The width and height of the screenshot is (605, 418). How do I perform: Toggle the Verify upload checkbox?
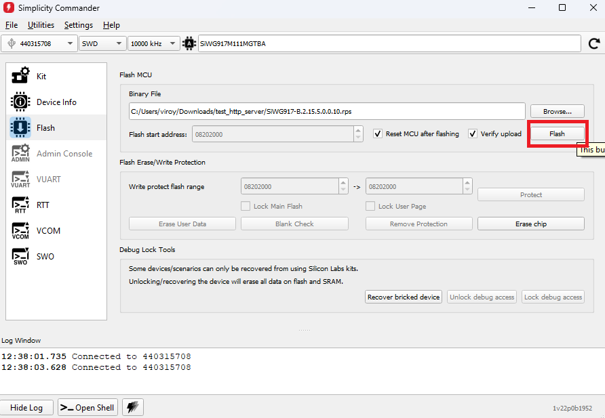click(473, 134)
